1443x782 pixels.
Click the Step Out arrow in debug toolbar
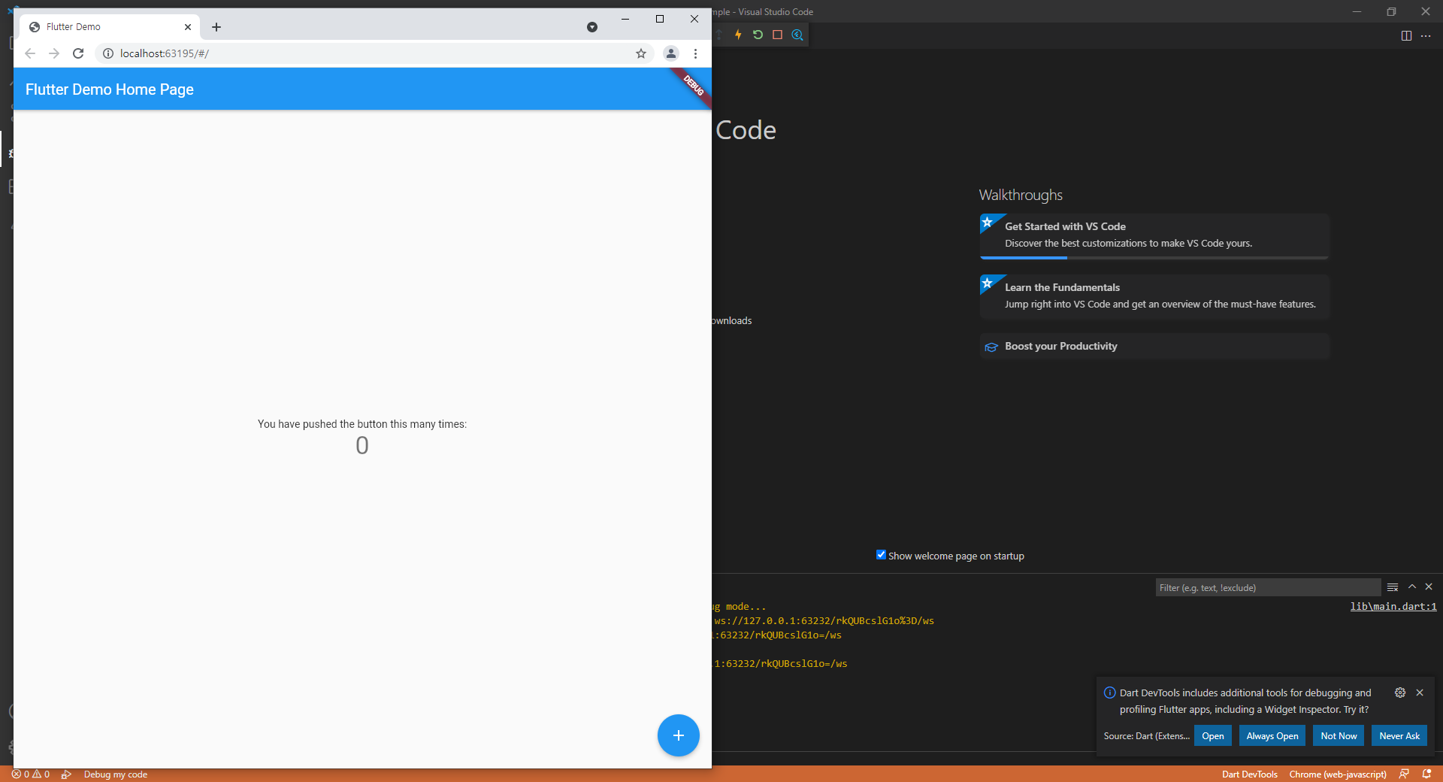tap(718, 35)
